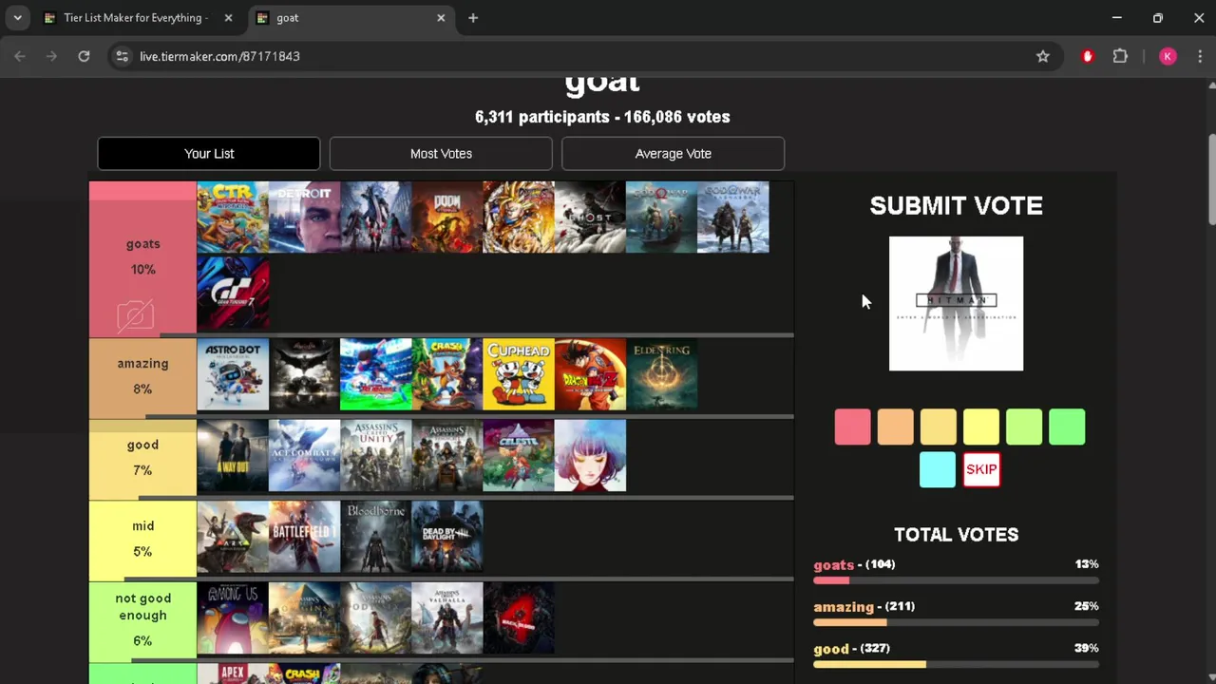Click the SUBMIT VOTE heading

pyautogui.click(x=956, y=206)
